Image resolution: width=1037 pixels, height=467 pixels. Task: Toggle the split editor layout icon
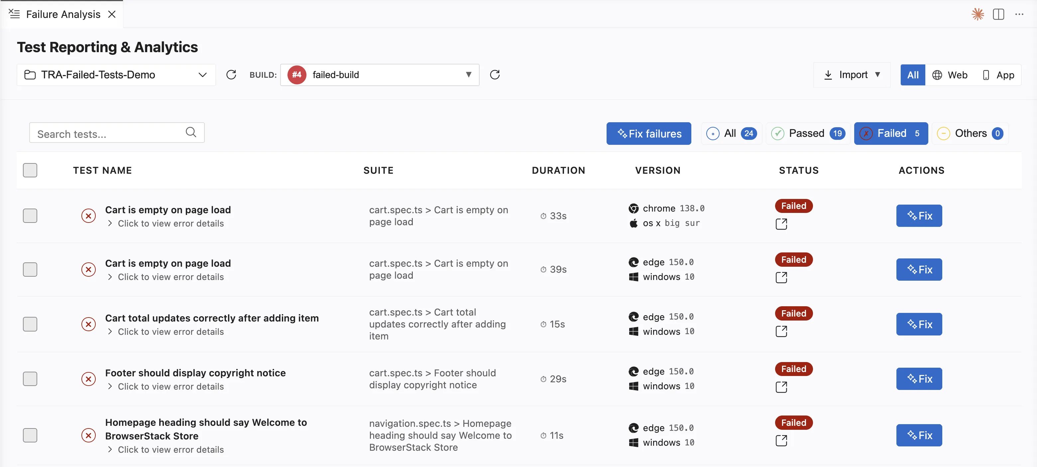pos(999,15)
